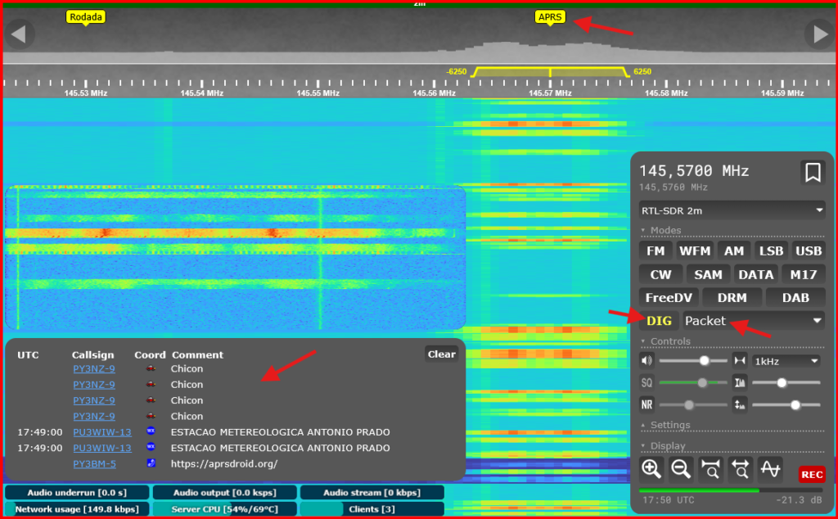Toggle the NR noise reduction button

tap(647, 404)
